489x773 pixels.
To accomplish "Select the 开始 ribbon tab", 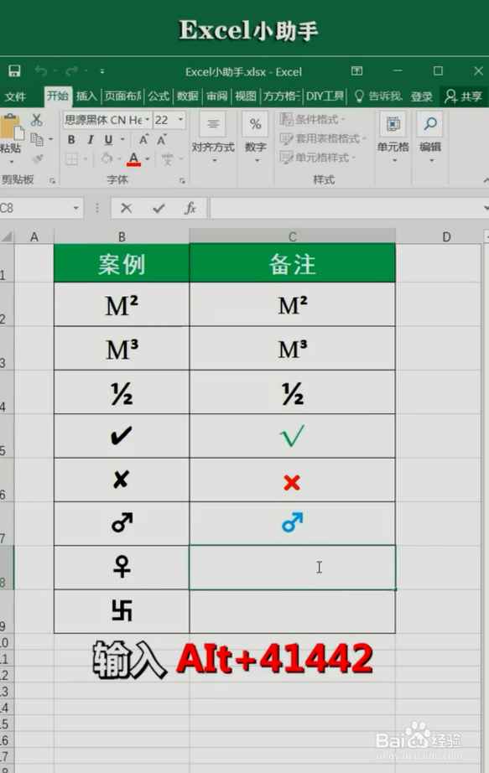I will (58, 96).
